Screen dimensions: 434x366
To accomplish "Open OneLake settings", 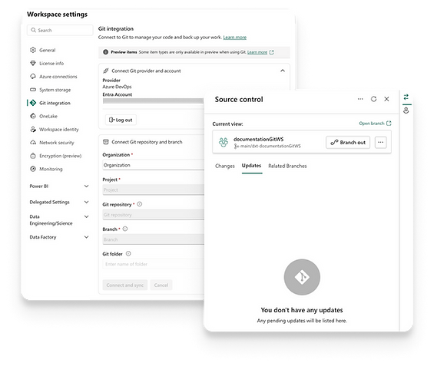I will pyautogui.click(x=48, y=116).
